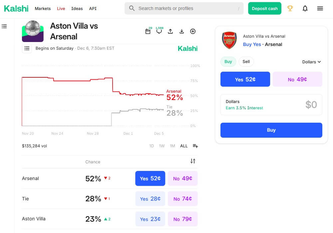The height and width of the screenshot is (233, 333).
Task: Open the notifications bell icon
Action: point(305,8)
